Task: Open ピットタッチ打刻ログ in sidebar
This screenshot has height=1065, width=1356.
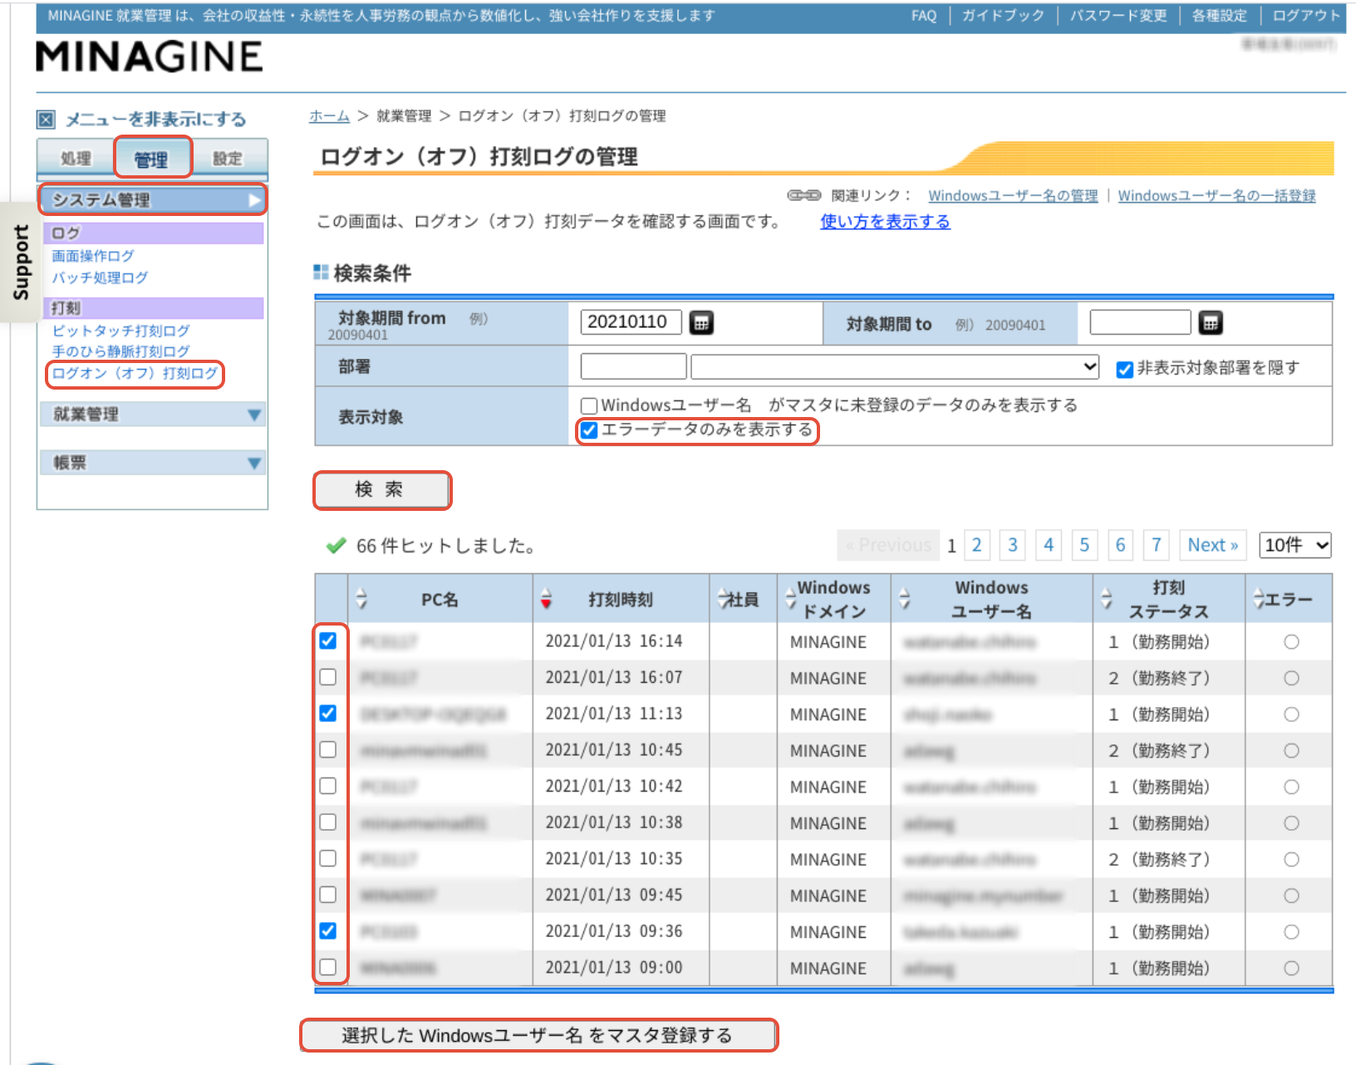Action: pos(121,331)
